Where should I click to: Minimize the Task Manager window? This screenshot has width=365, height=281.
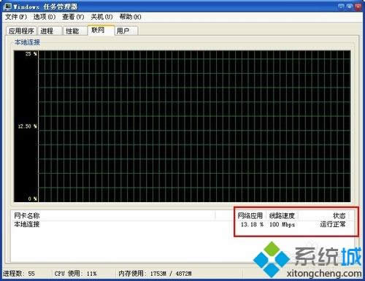point(342,7)
